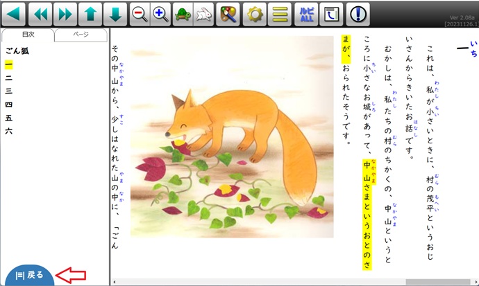Open settings with the gear icon
Image resolution: width=479 pixels, height=286 pixels.
(256, 13)
